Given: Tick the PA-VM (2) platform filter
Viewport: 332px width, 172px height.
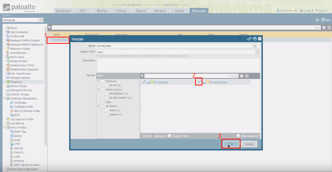Looking at the screenshot, I should click(x=106, y=85).
